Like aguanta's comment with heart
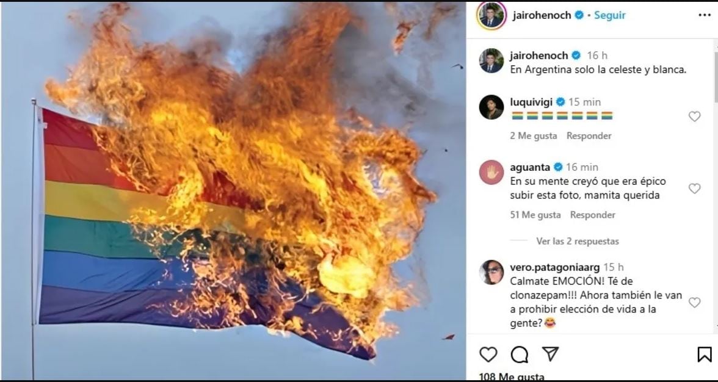 [x=695, y=188]
